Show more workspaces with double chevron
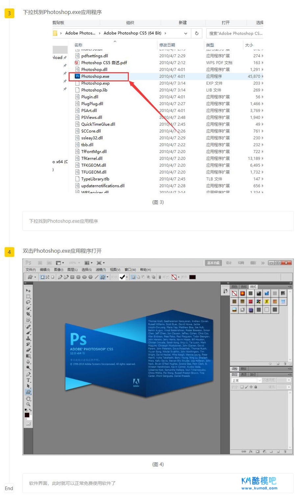 263,263
